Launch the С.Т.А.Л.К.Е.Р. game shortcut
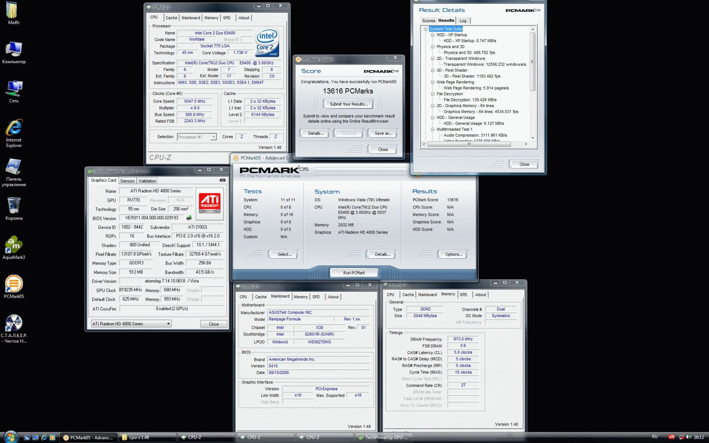Image resolution: width=709 pixels, height=443 pixels. pyautogui.click(x=14, y=328)
